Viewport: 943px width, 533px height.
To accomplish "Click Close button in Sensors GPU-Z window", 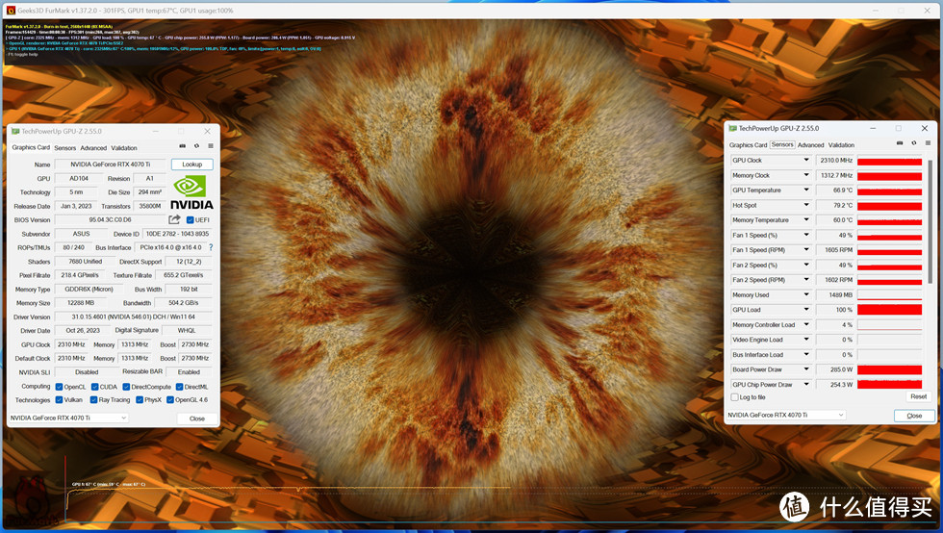I will pos(914,416).
